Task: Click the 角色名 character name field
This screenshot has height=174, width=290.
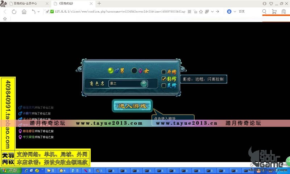Action: tap(124, 83)
